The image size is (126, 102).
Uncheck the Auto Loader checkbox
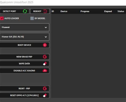(x=2, y=18)
